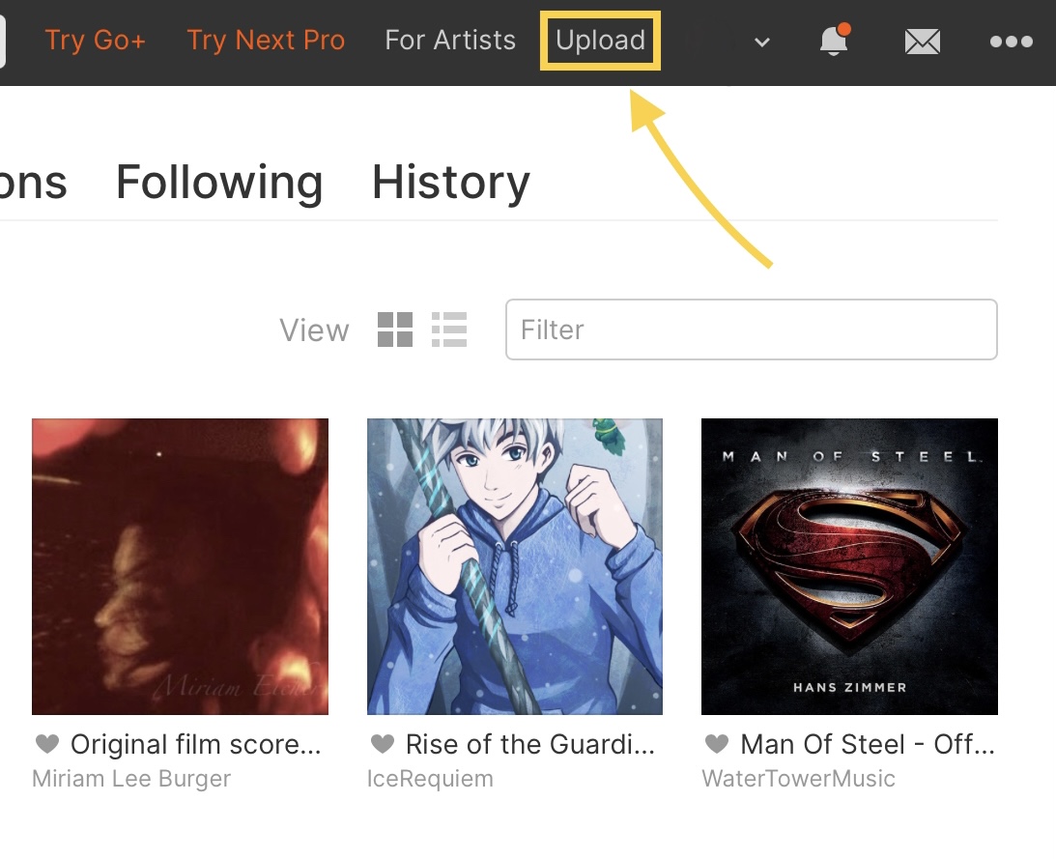
Task: Open the notifications bell icon
Action: pos(834,41)
